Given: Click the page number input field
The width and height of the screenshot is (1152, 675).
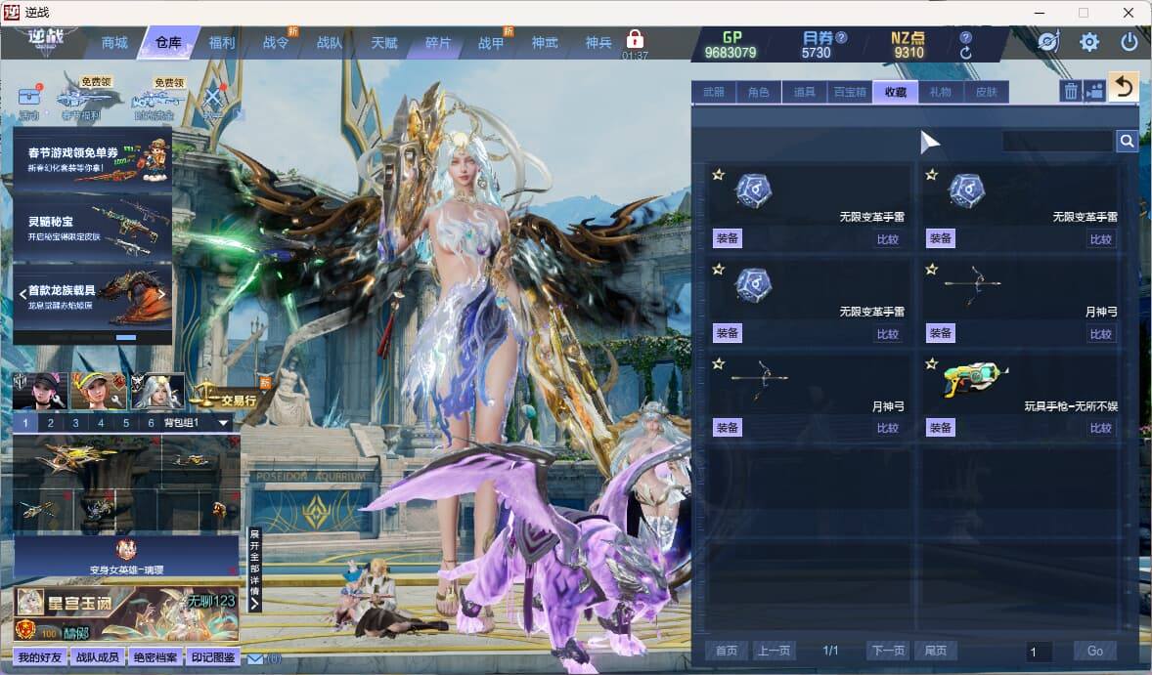Looking at the screenshot, I should [1039, 651].
